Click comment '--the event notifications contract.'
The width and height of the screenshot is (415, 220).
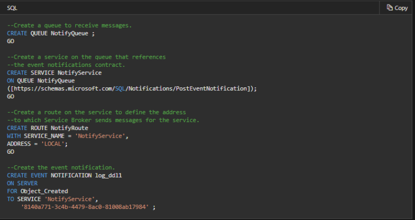(x=66, y=65)
